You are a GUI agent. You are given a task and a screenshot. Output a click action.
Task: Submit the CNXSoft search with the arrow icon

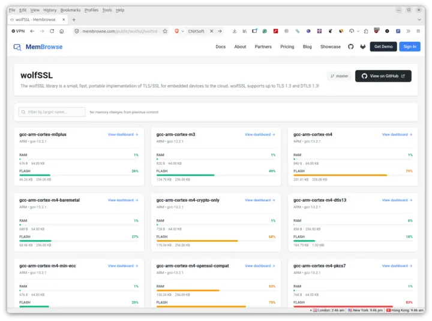coord(220,31)
